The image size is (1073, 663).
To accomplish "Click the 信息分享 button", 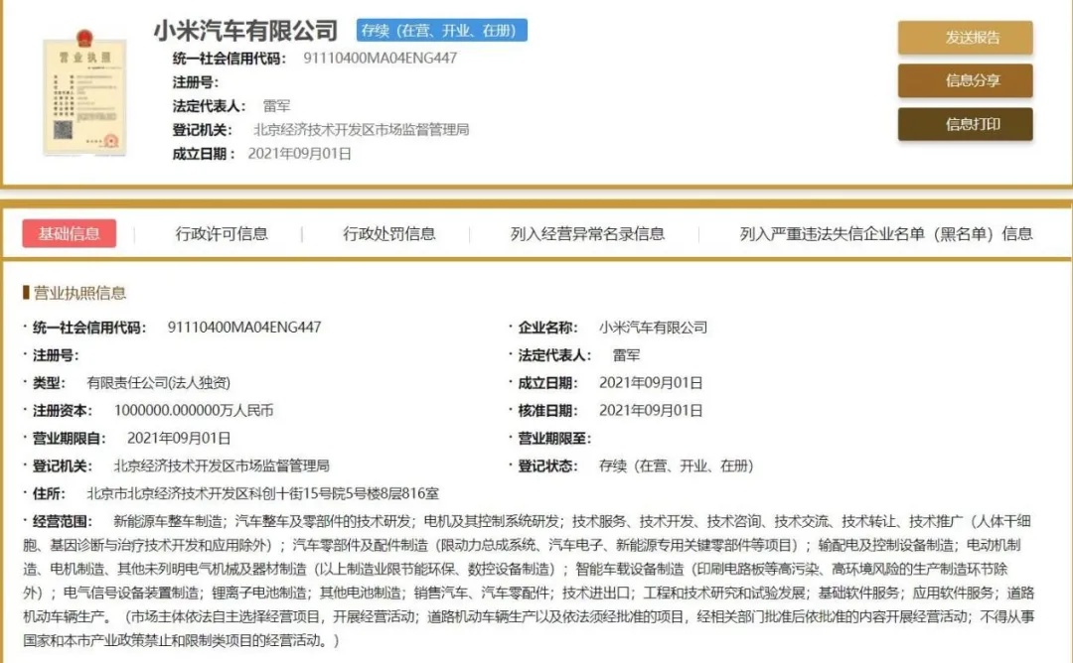I will 965,80.
